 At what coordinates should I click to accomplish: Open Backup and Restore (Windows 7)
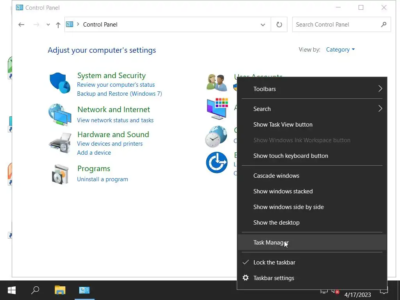[120, 94]
